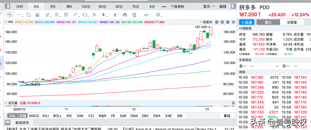Switch to the 60分 period tab
This screenshot has height=130, width=311.
tap(102, 7)
